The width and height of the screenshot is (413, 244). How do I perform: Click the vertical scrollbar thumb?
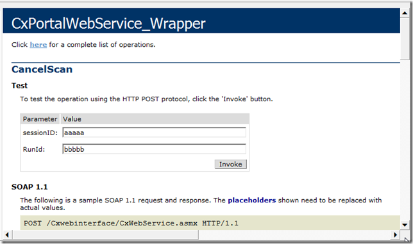[x=405, y=38]
